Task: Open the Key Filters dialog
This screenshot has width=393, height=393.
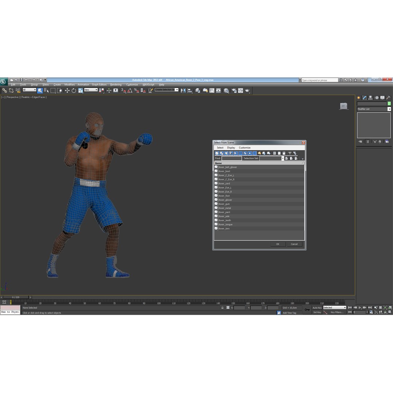Action: coord(337,312)
